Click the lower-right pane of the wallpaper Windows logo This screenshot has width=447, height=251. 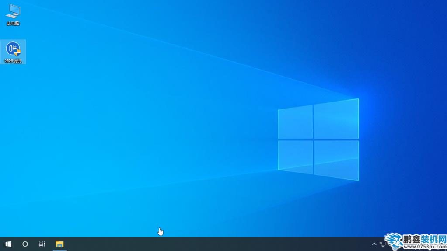click(336, 160)
